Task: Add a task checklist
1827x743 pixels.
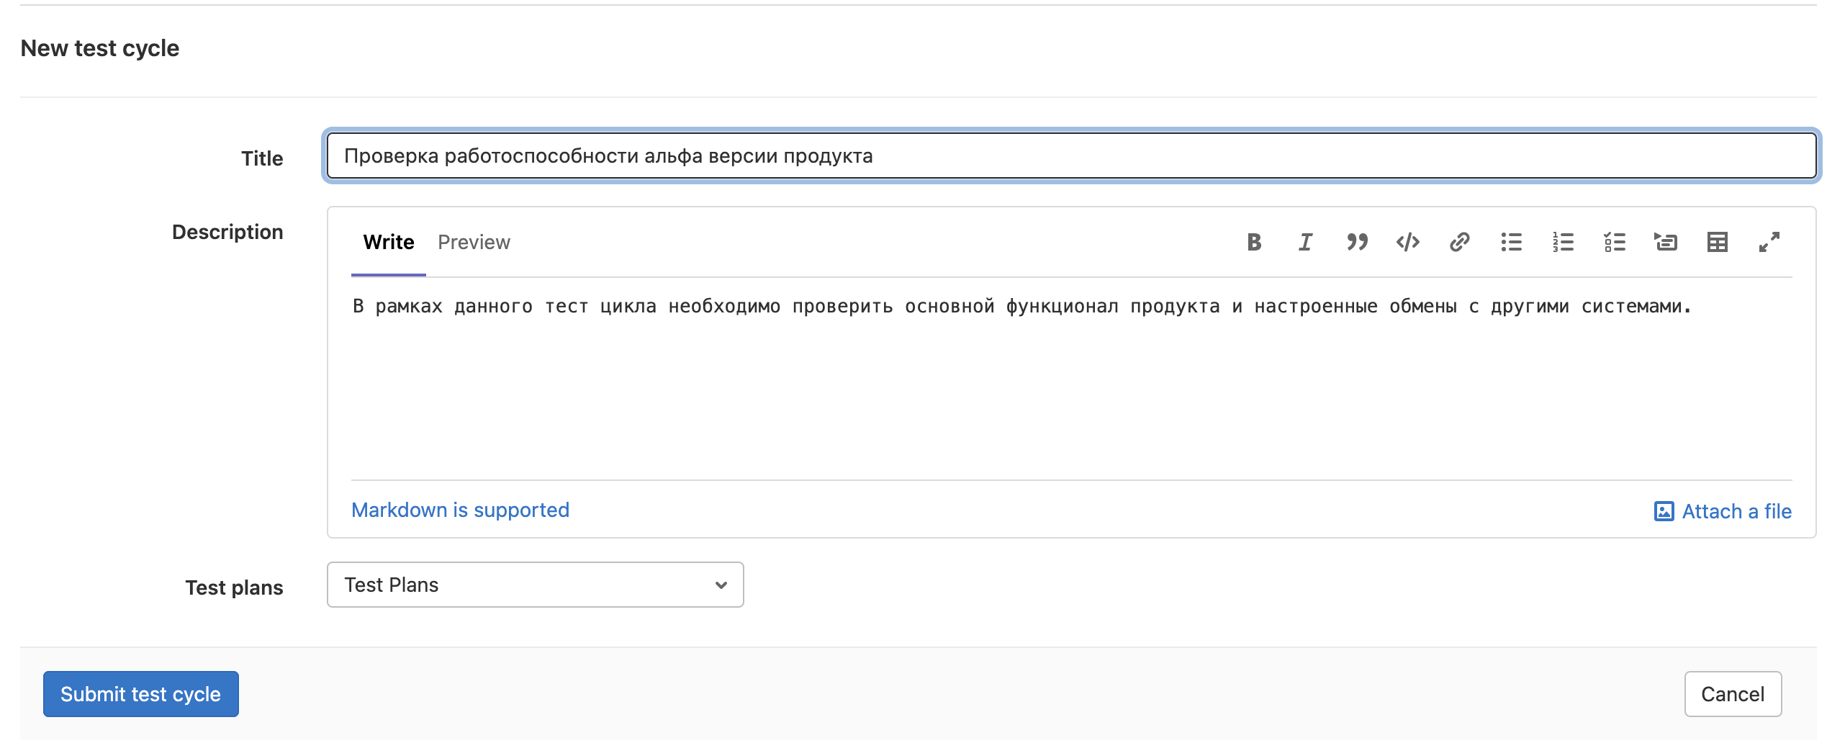Action: pos(1615,242)
